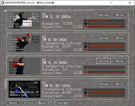Click injury/limit 0/110 value

78,96
